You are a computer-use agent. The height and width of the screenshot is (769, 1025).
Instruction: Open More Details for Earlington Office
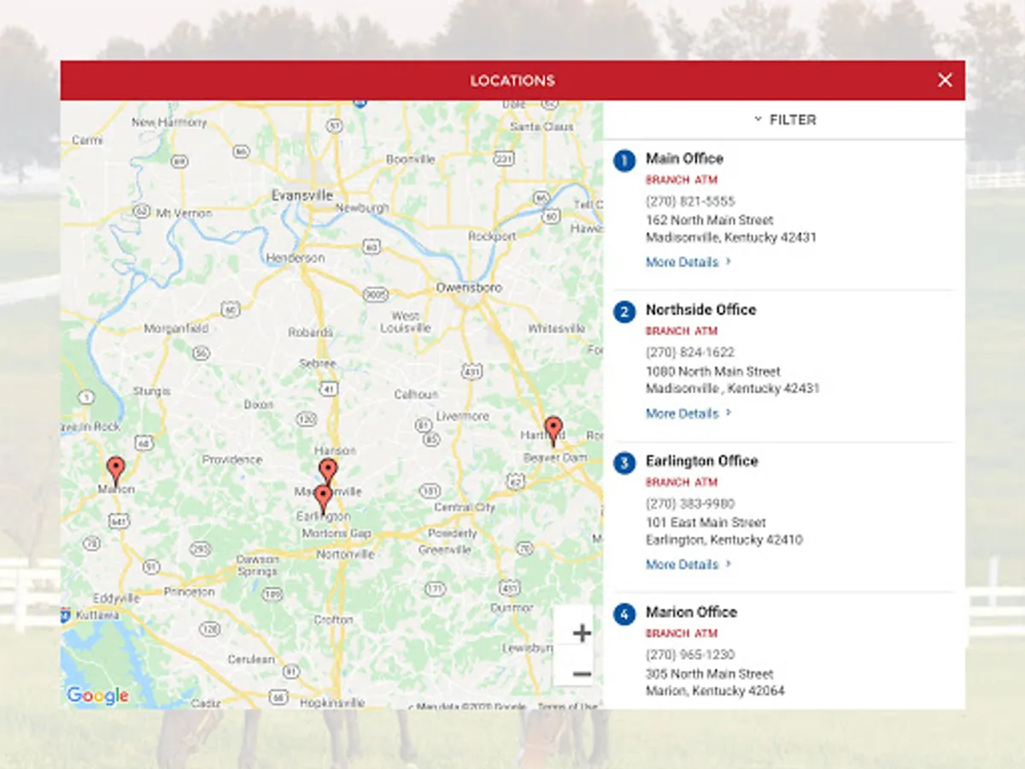(688, 565)
